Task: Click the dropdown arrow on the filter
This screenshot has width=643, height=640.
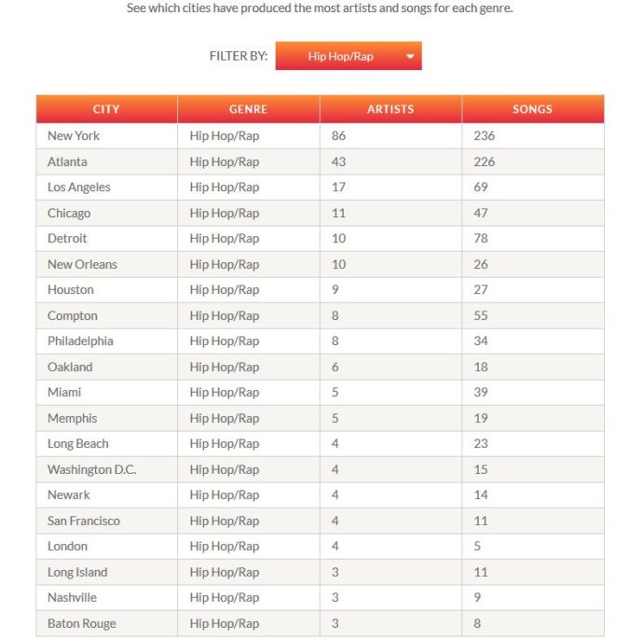Action: click(x=410, y=57)
